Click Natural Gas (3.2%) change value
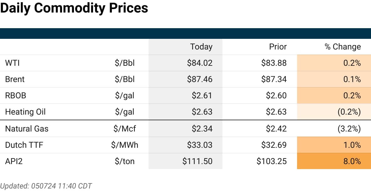The width and height of the screenshot is (371, 191). coord(349,129)
